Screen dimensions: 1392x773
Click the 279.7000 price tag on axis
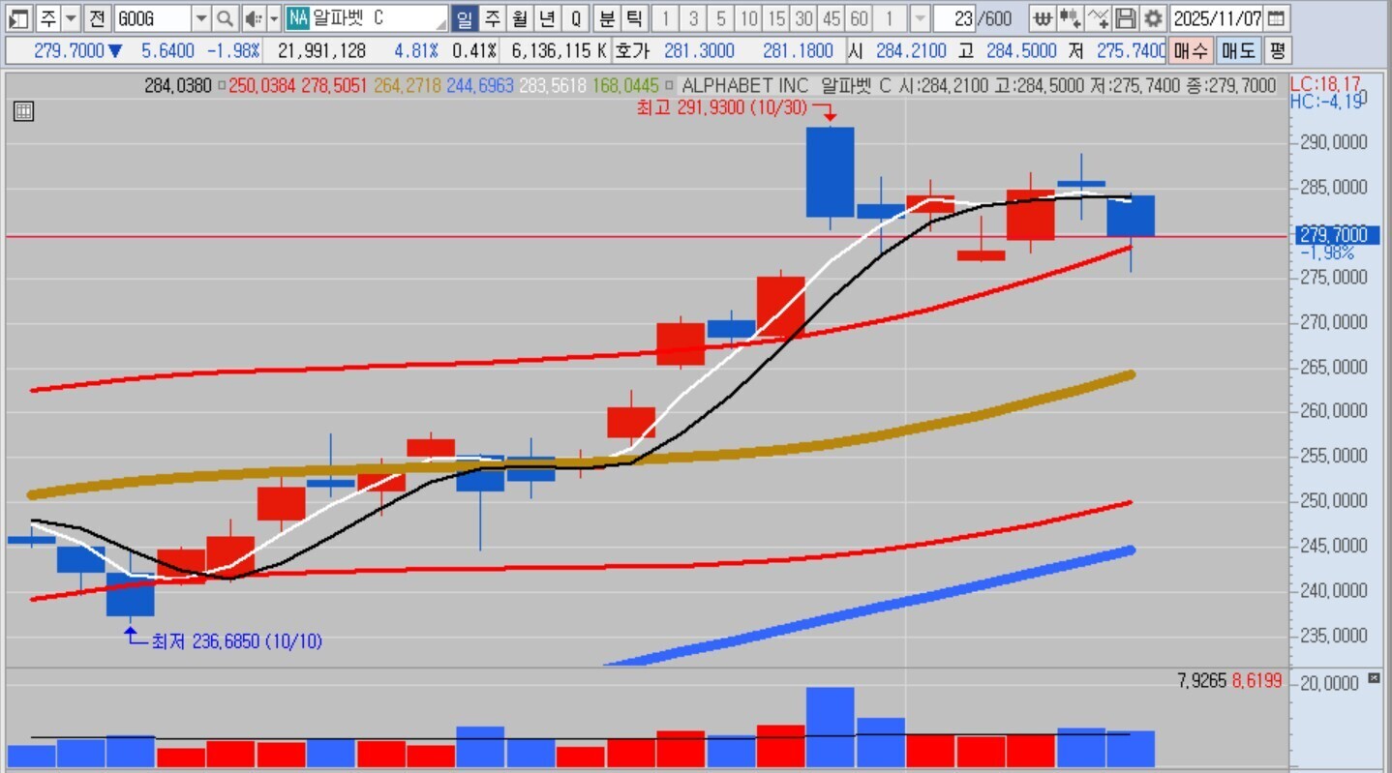1339,235
